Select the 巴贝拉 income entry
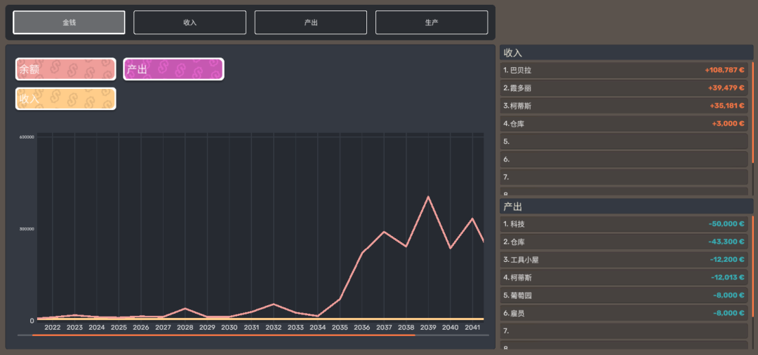The height and width of the screenshot is (355, 758). click(624, 71)
